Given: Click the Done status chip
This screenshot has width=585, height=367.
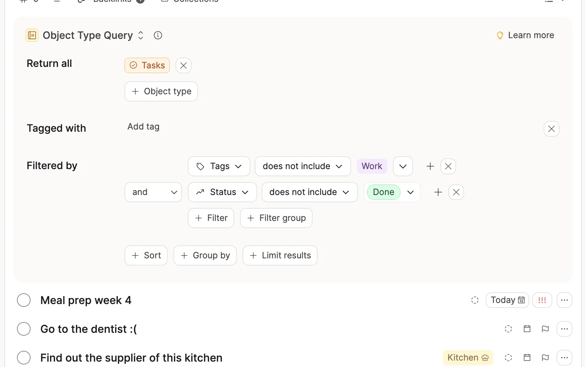Looking at the screenshot, I should point(384,192).
